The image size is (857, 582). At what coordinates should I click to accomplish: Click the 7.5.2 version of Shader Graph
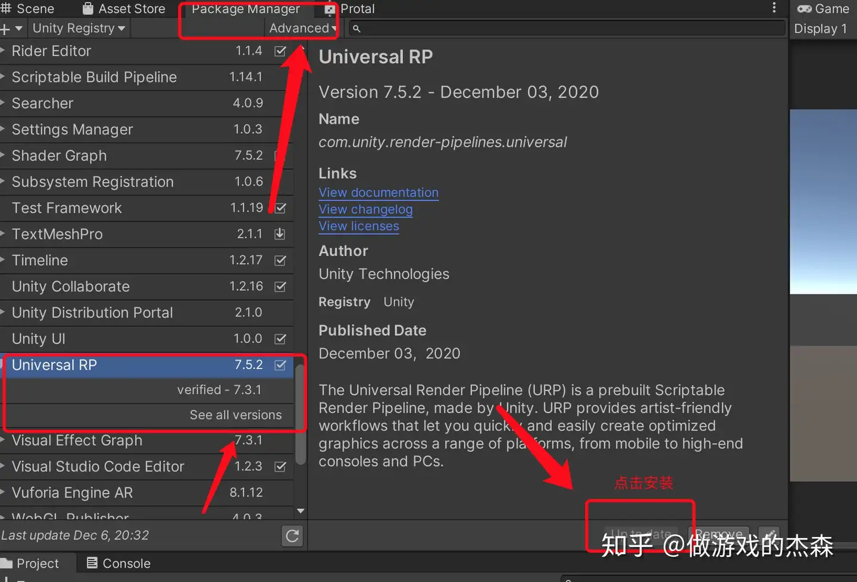point(249,155)
